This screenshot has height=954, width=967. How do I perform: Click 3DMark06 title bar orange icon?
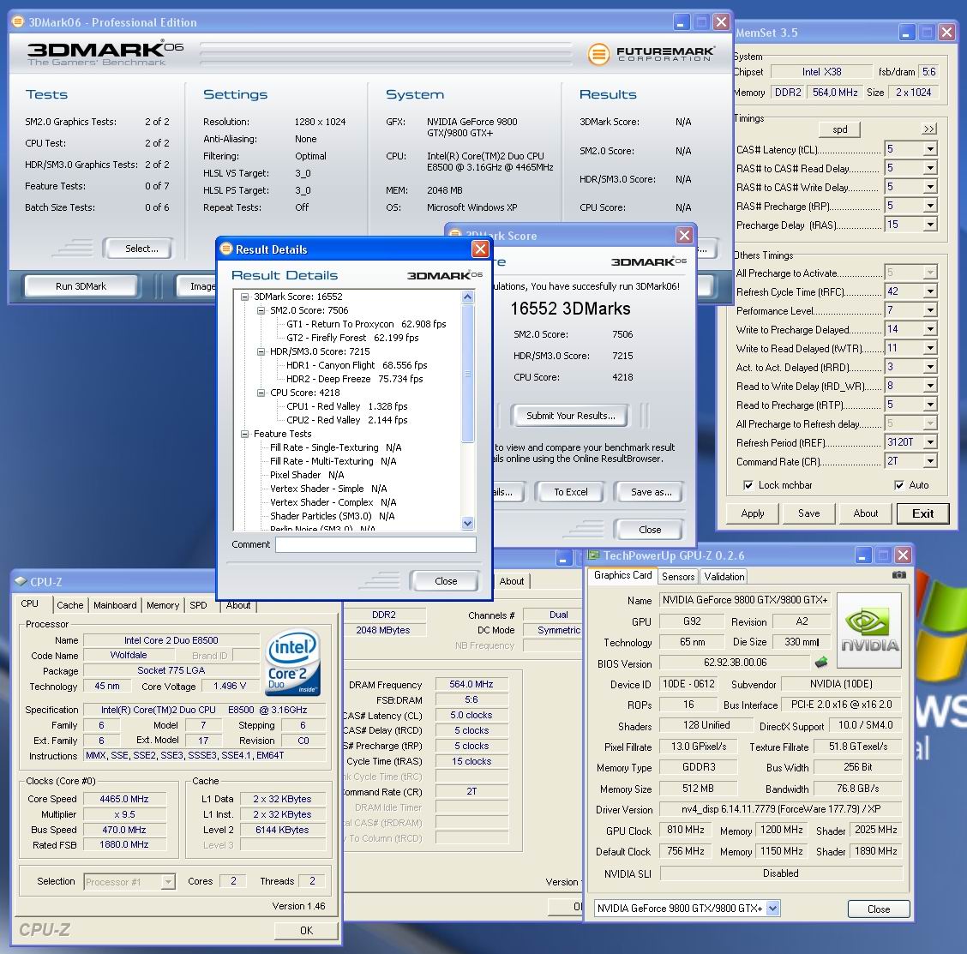(x=19, y=22)
